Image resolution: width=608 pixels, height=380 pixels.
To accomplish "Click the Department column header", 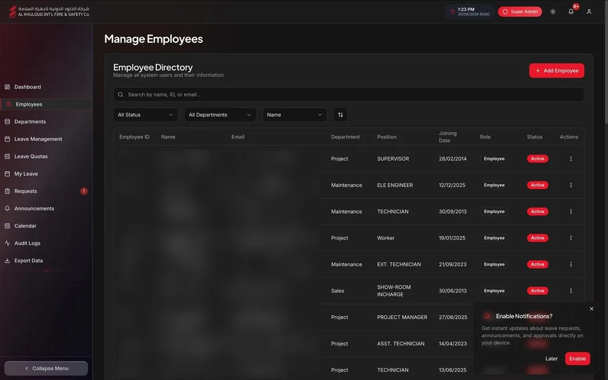I will click(x=345, y=137).
